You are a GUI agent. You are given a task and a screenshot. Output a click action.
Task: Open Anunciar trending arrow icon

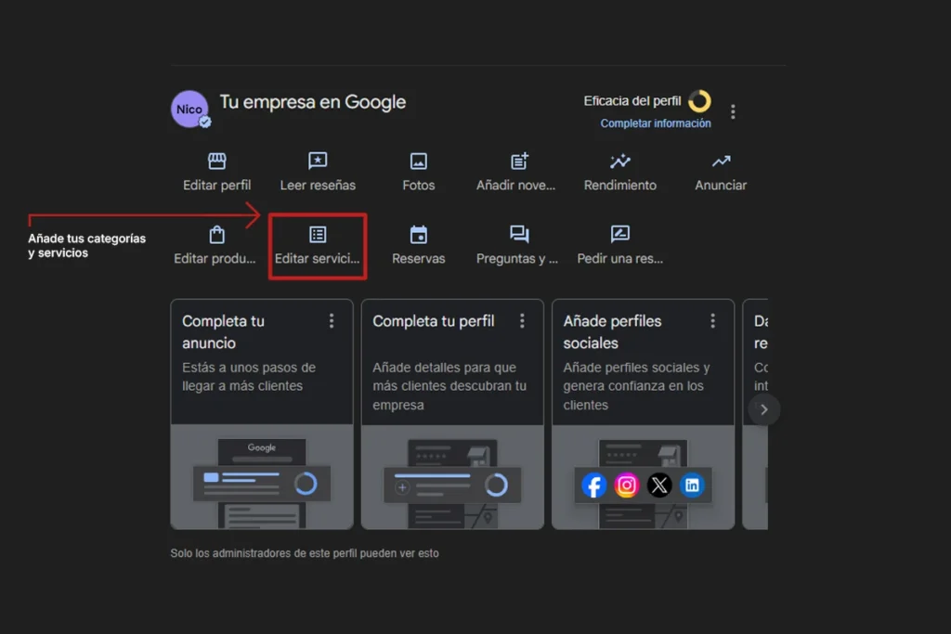[x=721, y=162]
